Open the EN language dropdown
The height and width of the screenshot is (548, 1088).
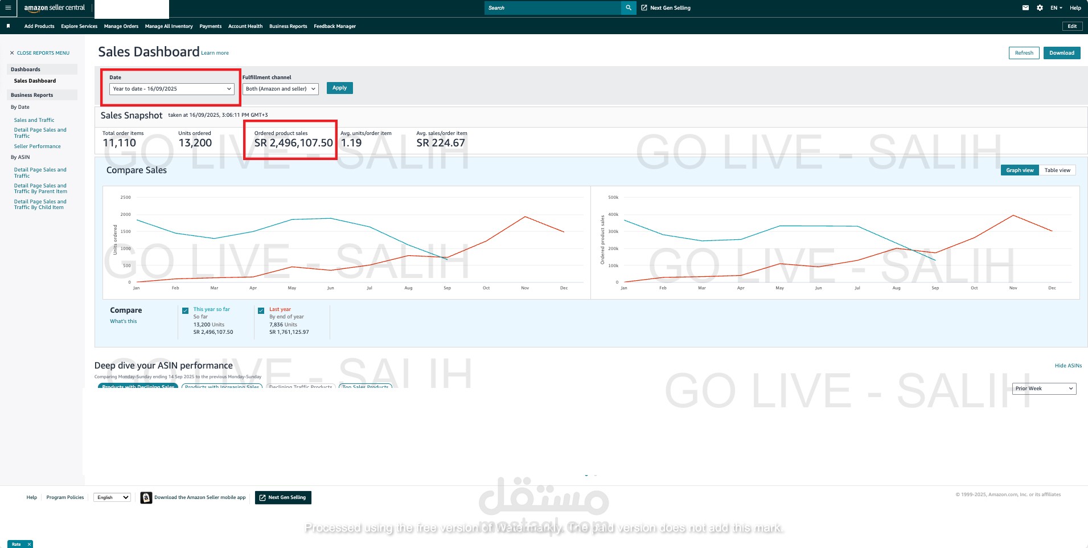(x=1056, y=8)
